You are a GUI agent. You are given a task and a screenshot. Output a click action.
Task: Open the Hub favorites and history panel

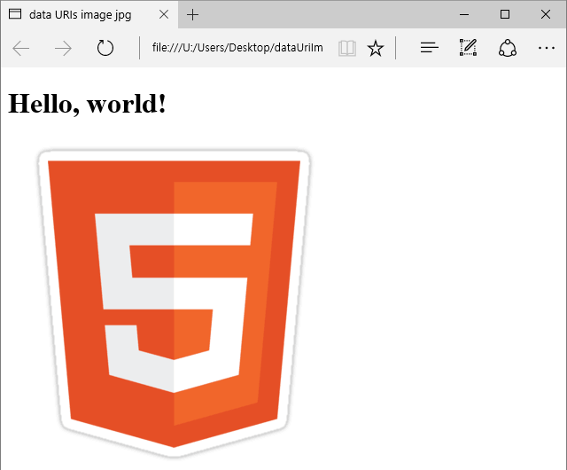pos(430,47)
